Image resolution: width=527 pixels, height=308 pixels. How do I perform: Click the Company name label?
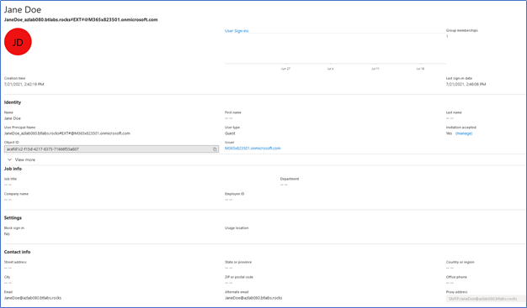coord(16,194)
